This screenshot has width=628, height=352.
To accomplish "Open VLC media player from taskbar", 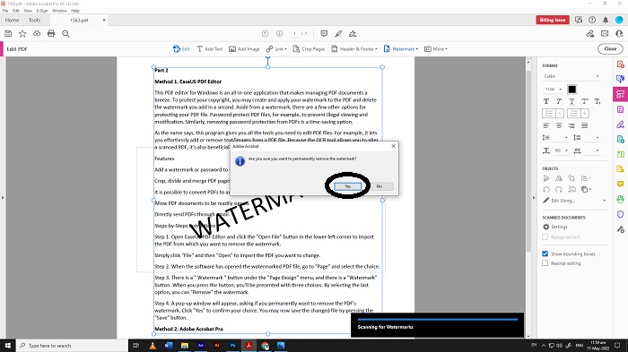I will point(153,346).
